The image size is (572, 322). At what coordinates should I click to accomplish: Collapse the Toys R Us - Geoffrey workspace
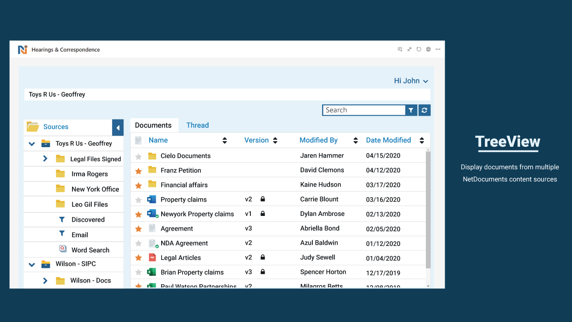click(x=32, y=143)
